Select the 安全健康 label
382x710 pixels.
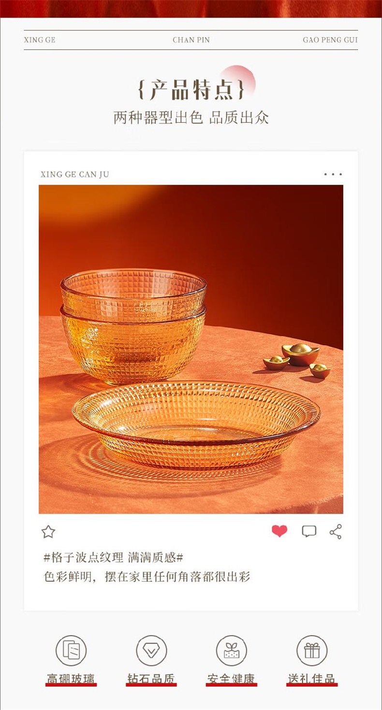pos(231,679)
